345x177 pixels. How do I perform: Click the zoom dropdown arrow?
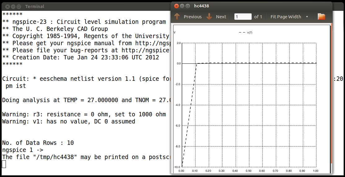307,17
